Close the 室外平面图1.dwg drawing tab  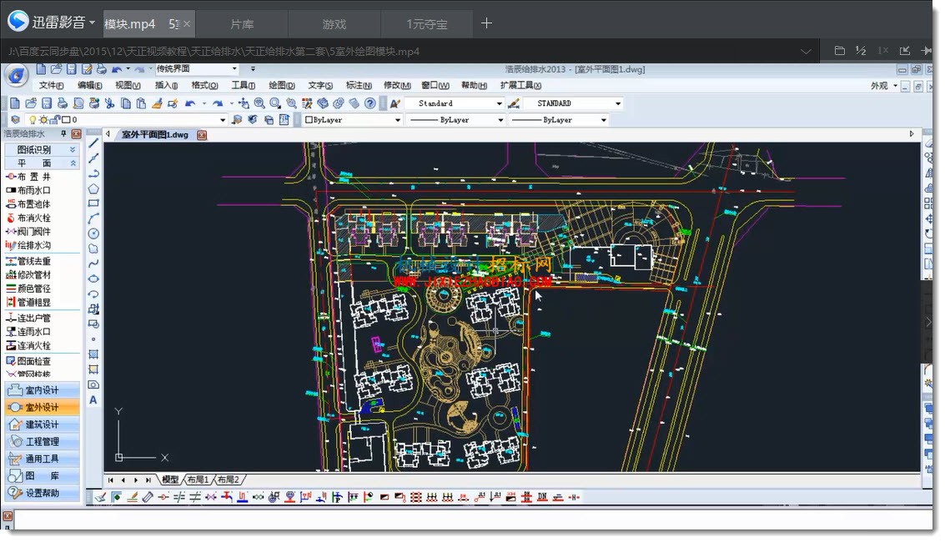tap(202, 135)
